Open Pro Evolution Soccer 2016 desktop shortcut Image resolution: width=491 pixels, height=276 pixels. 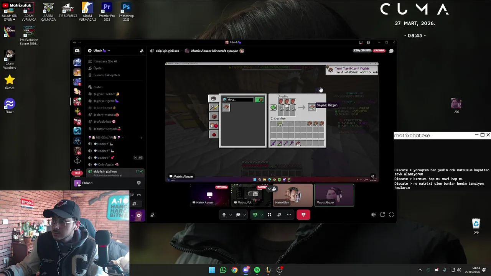[x=29, y=36]
